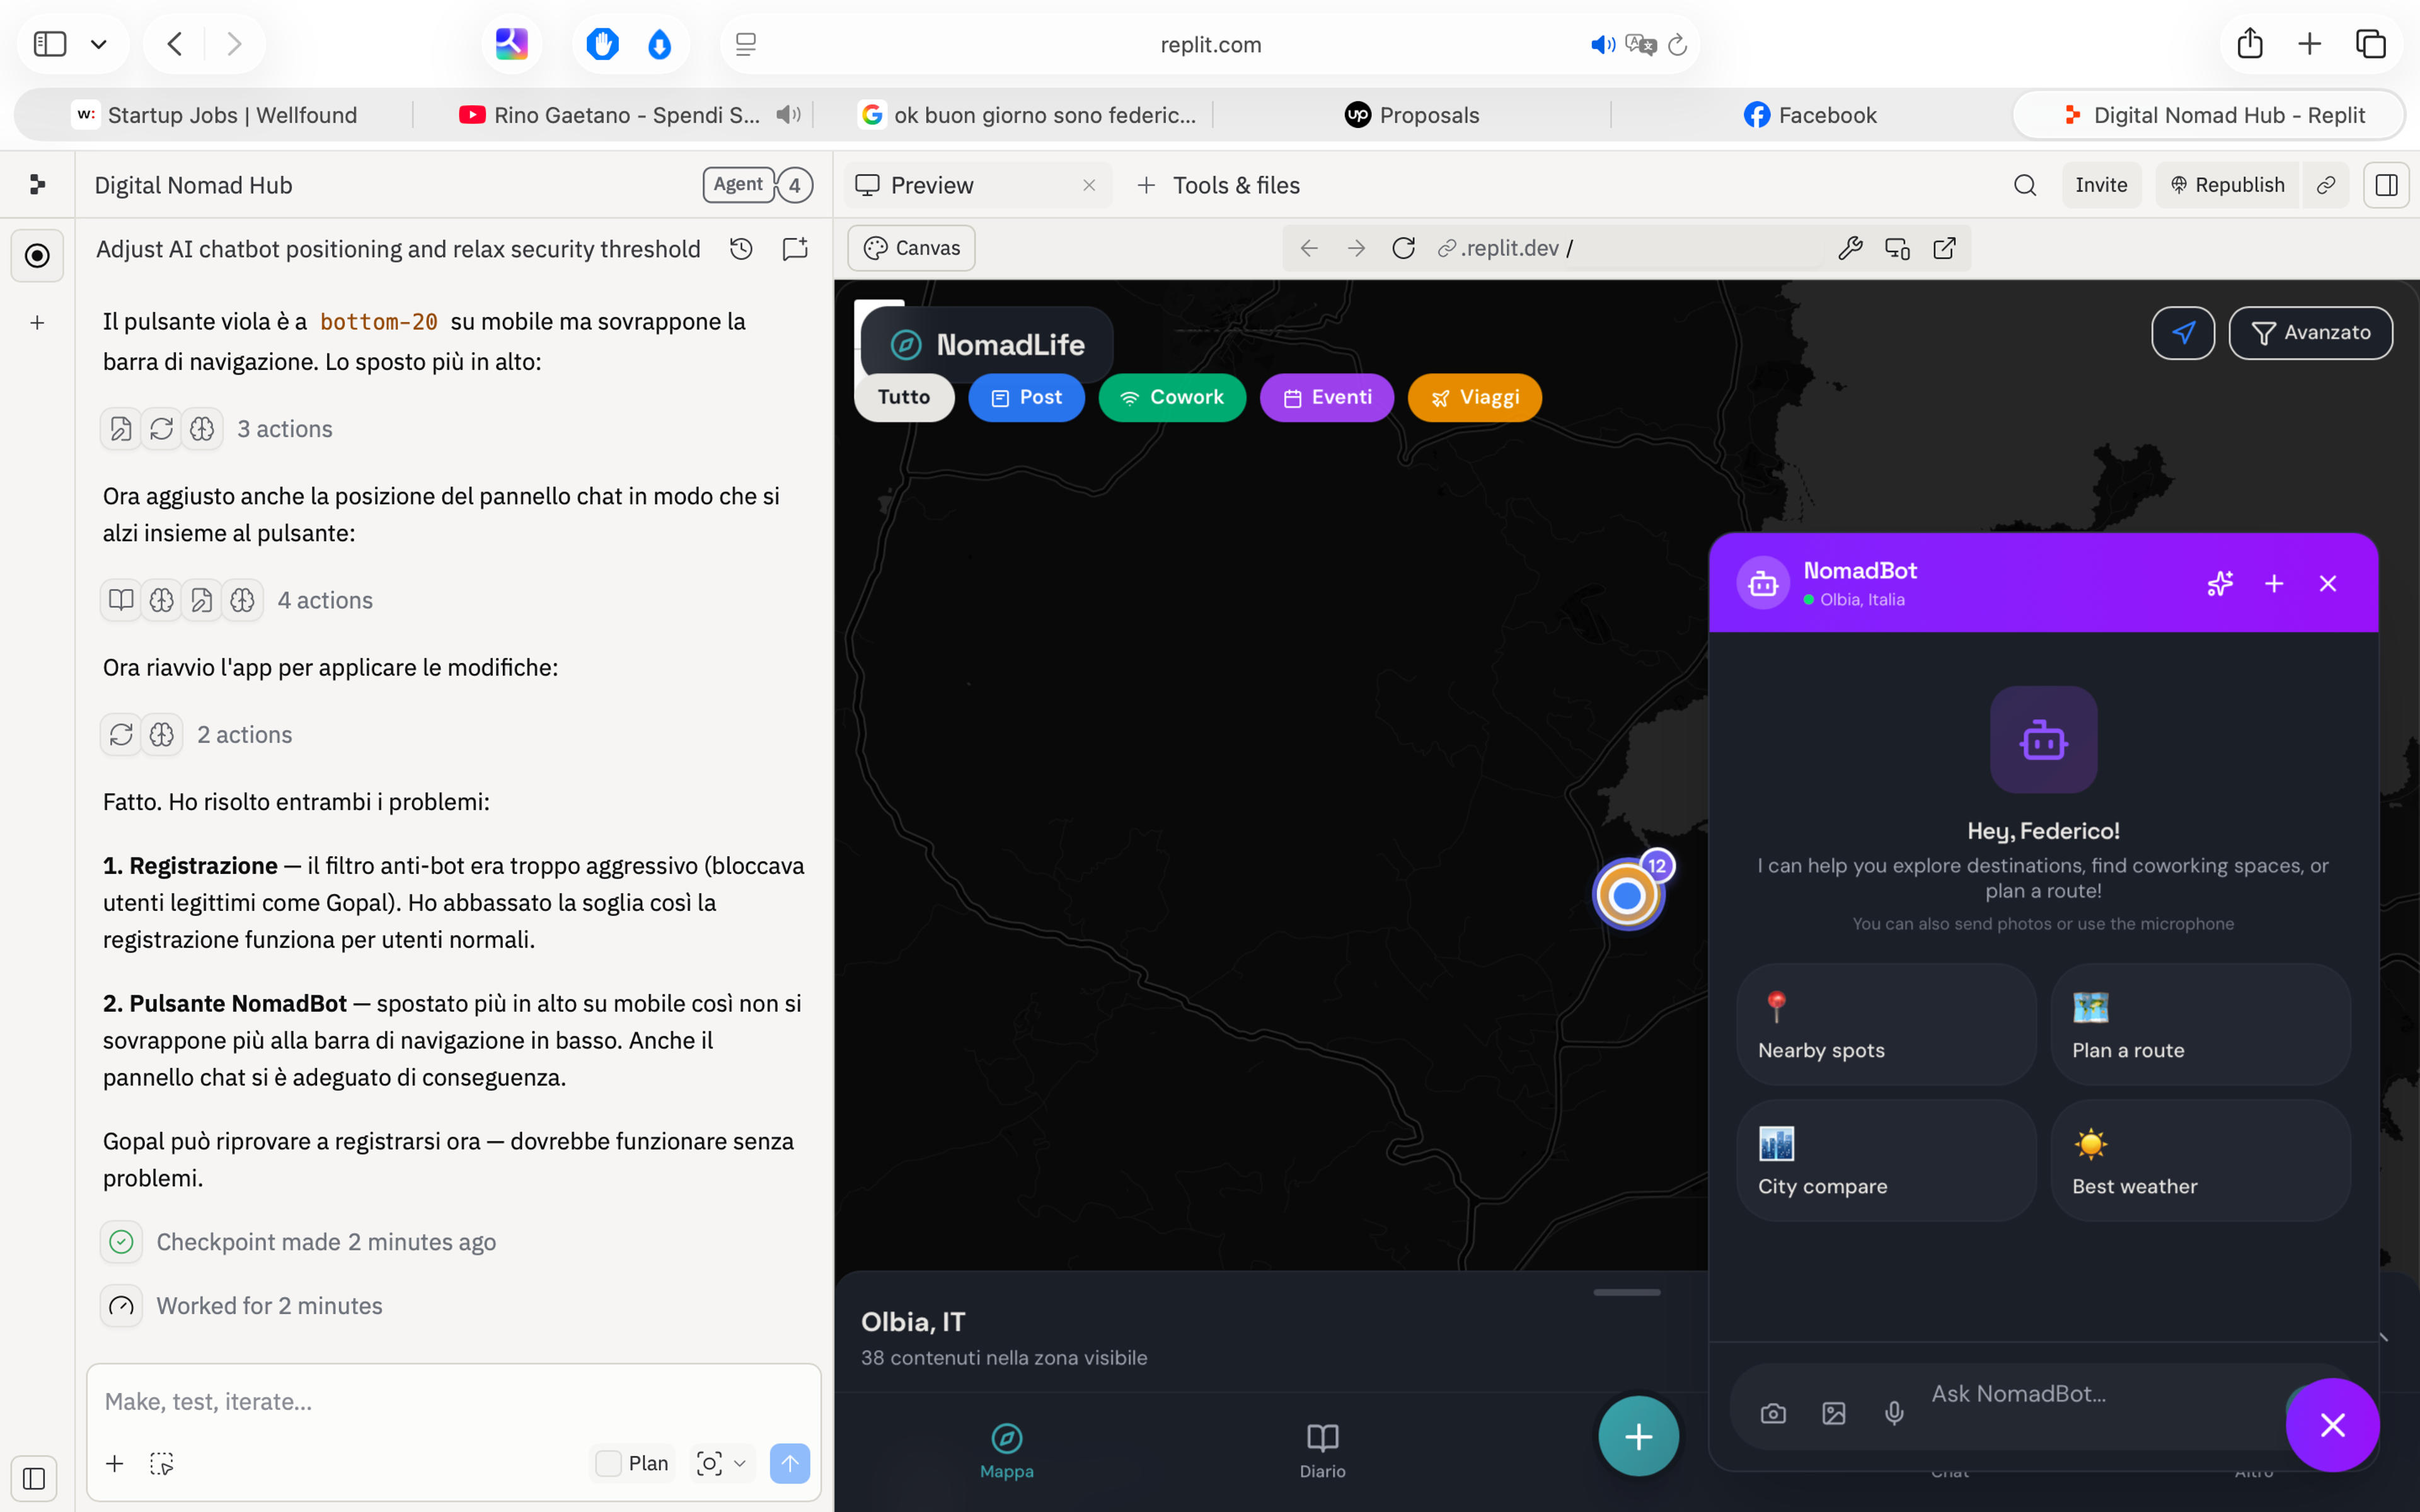This screenshot has height=1512, width=2420.
Task: Click the microphone icon in NomadBot
Action: pyautogui.click(x=1894, y=1413)
